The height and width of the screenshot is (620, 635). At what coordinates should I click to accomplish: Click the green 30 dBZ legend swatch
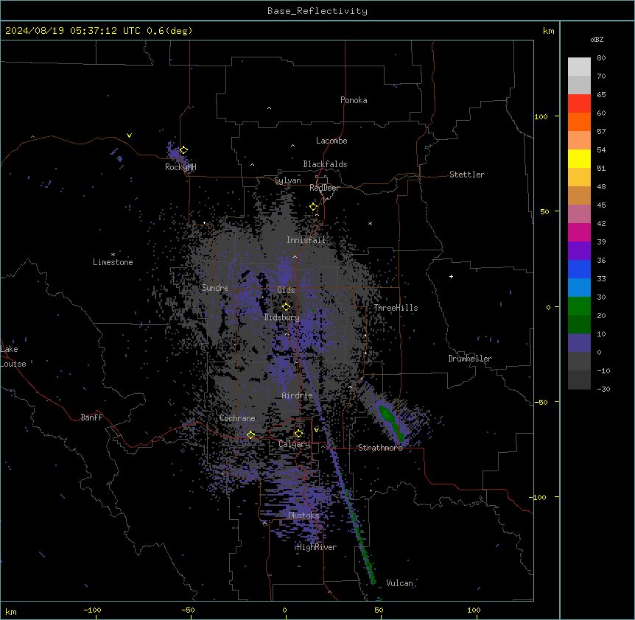(x=579, y=306)
